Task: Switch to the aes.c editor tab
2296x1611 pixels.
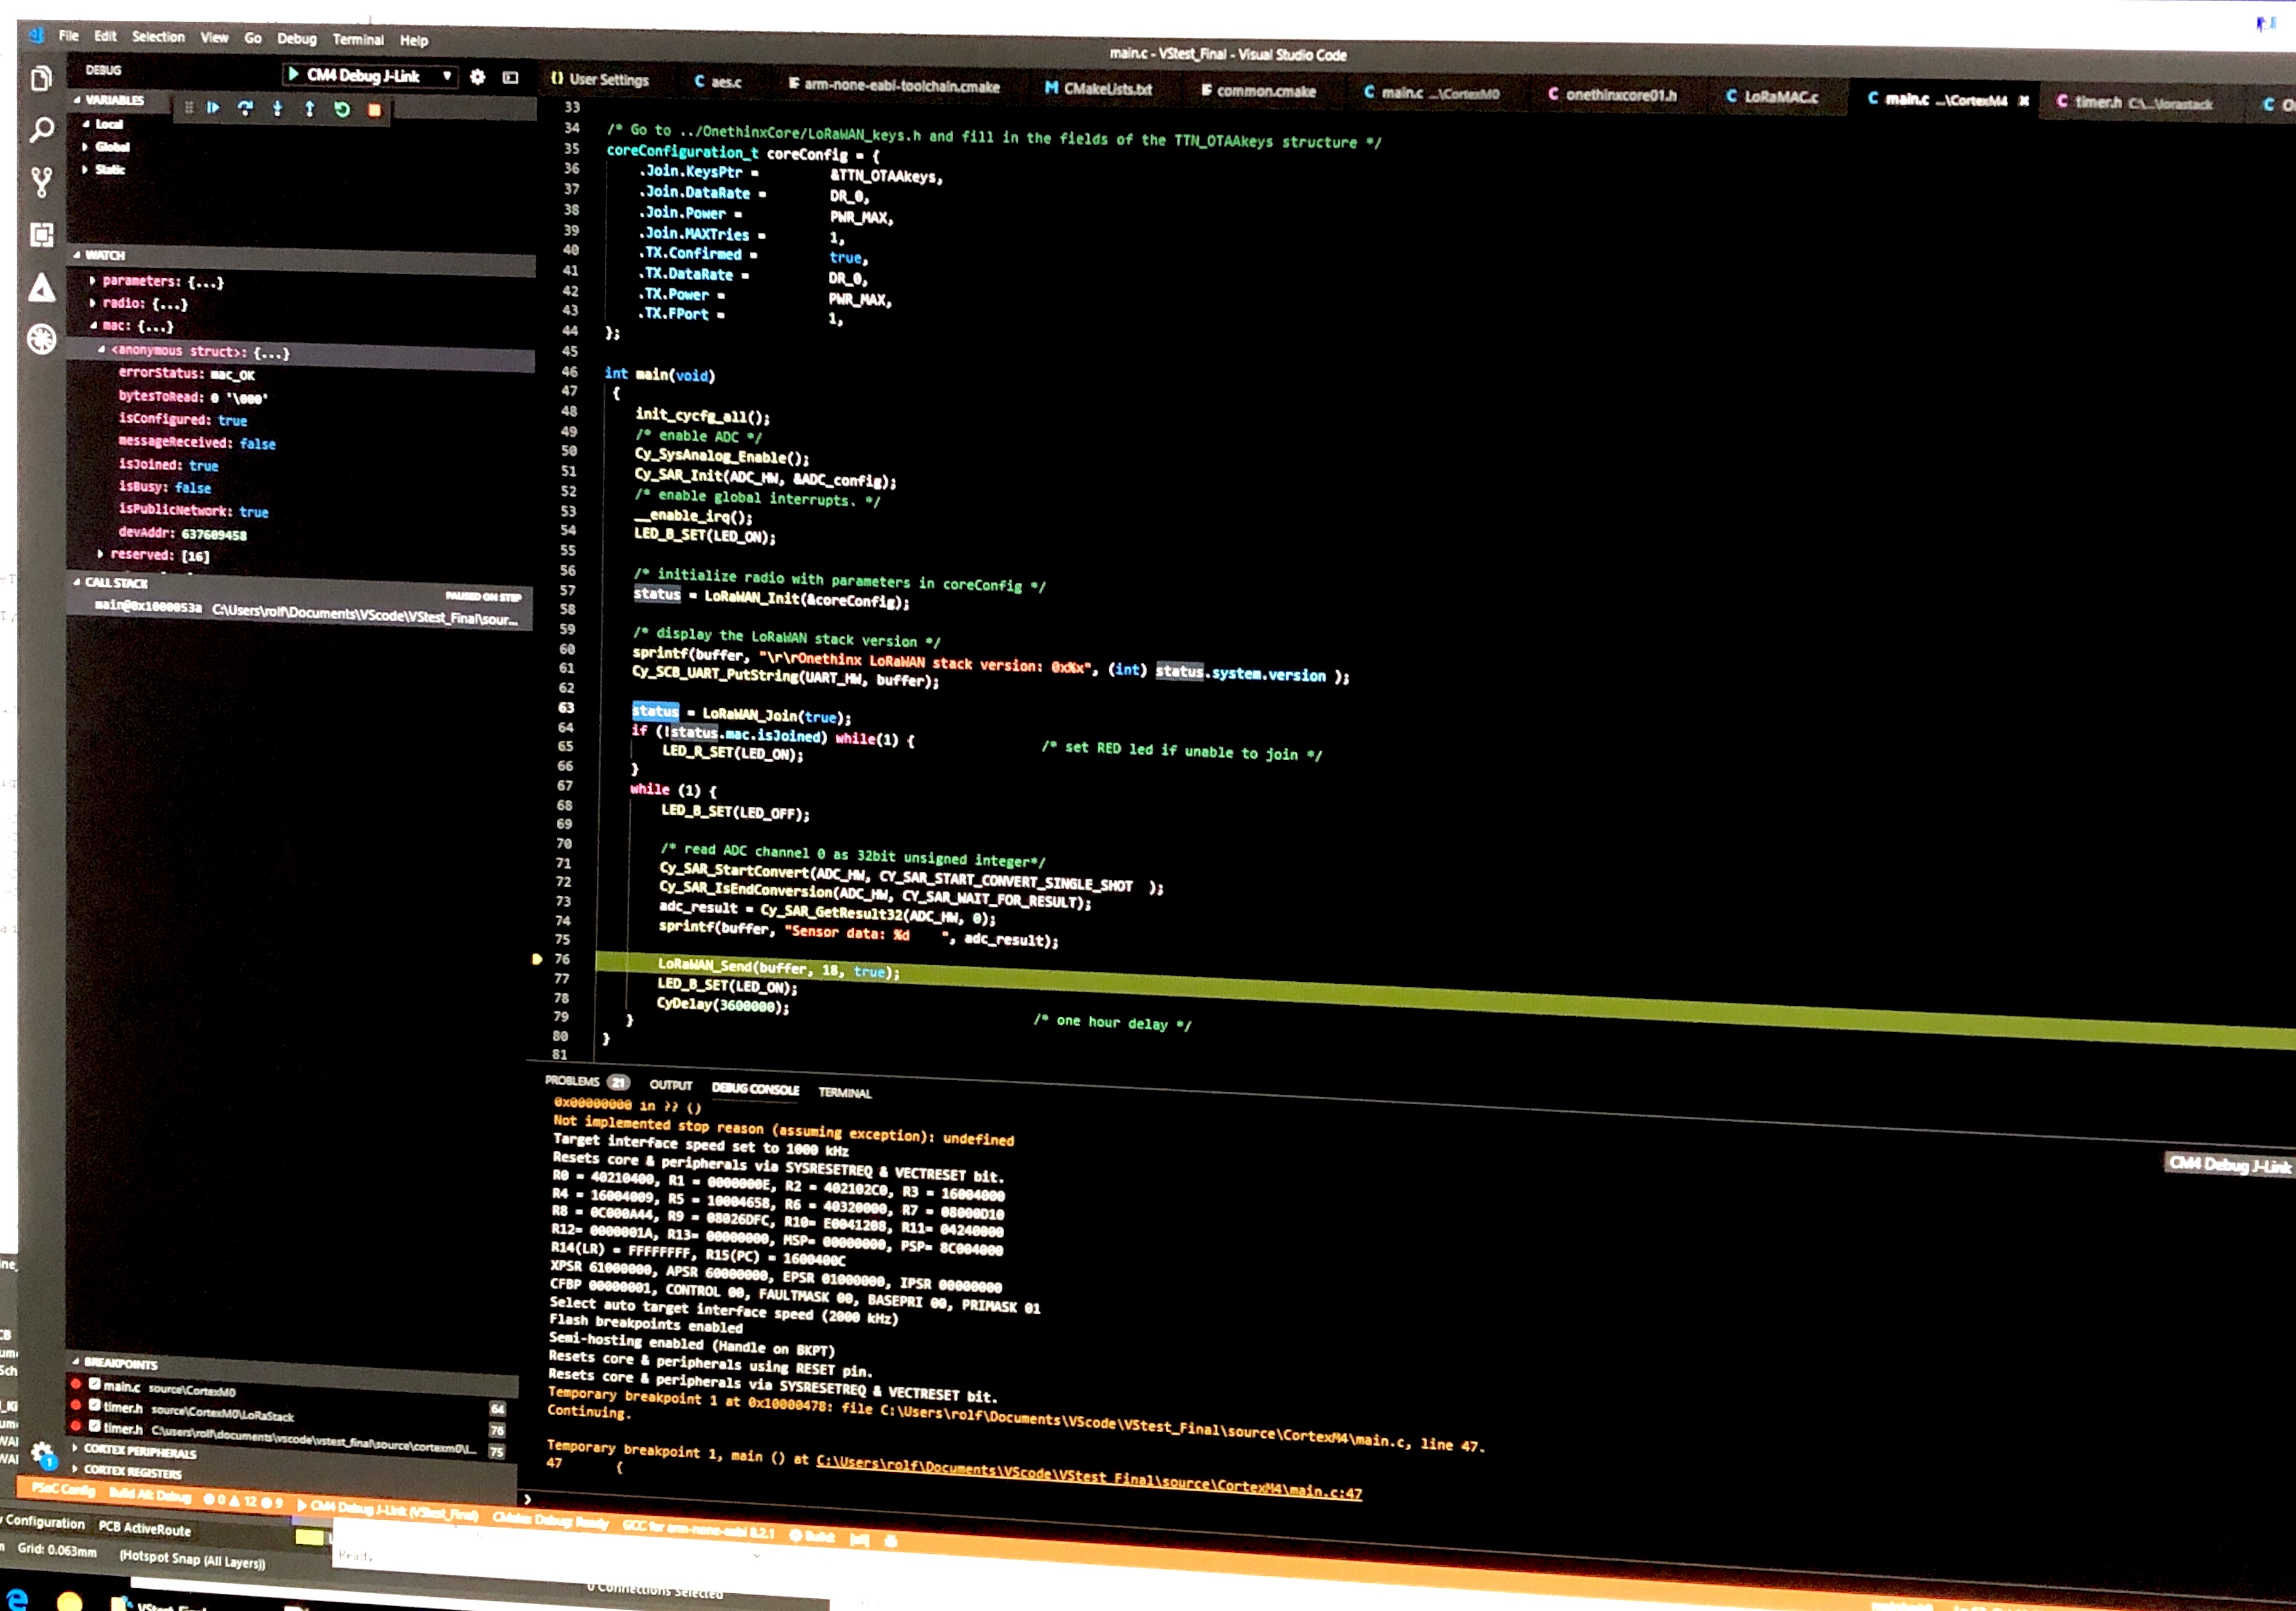Action: [718, 82]
